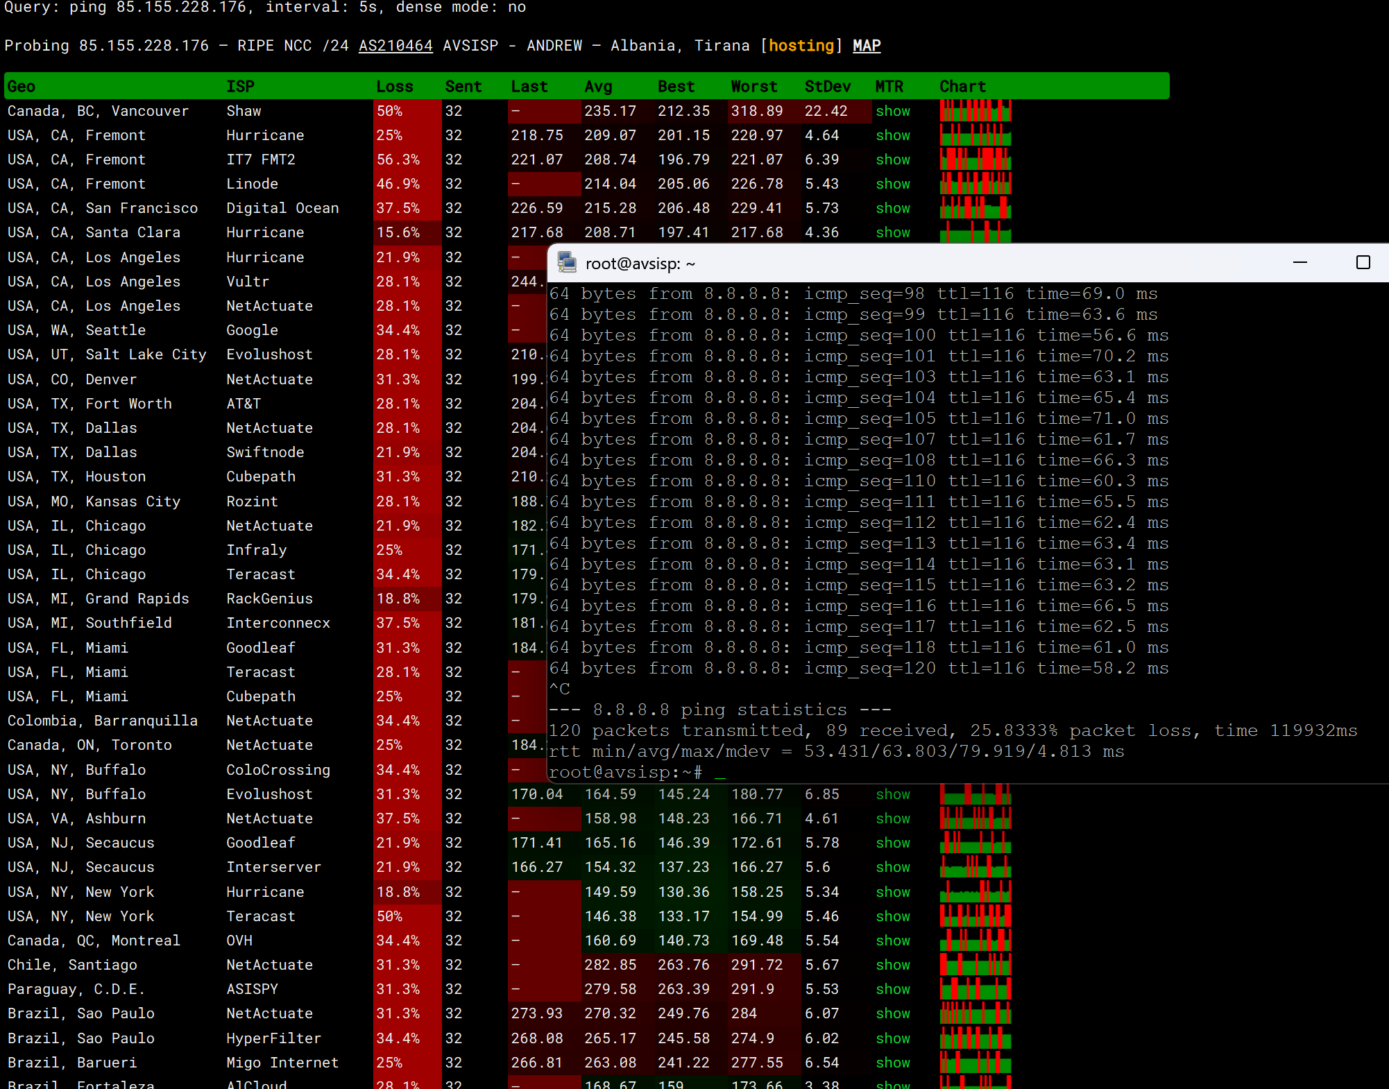Click show for the Ashburn NetActuate row

[893, 818]
